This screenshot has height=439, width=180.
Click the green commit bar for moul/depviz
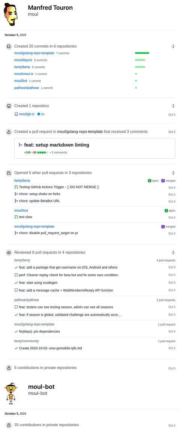coord(140,60)
